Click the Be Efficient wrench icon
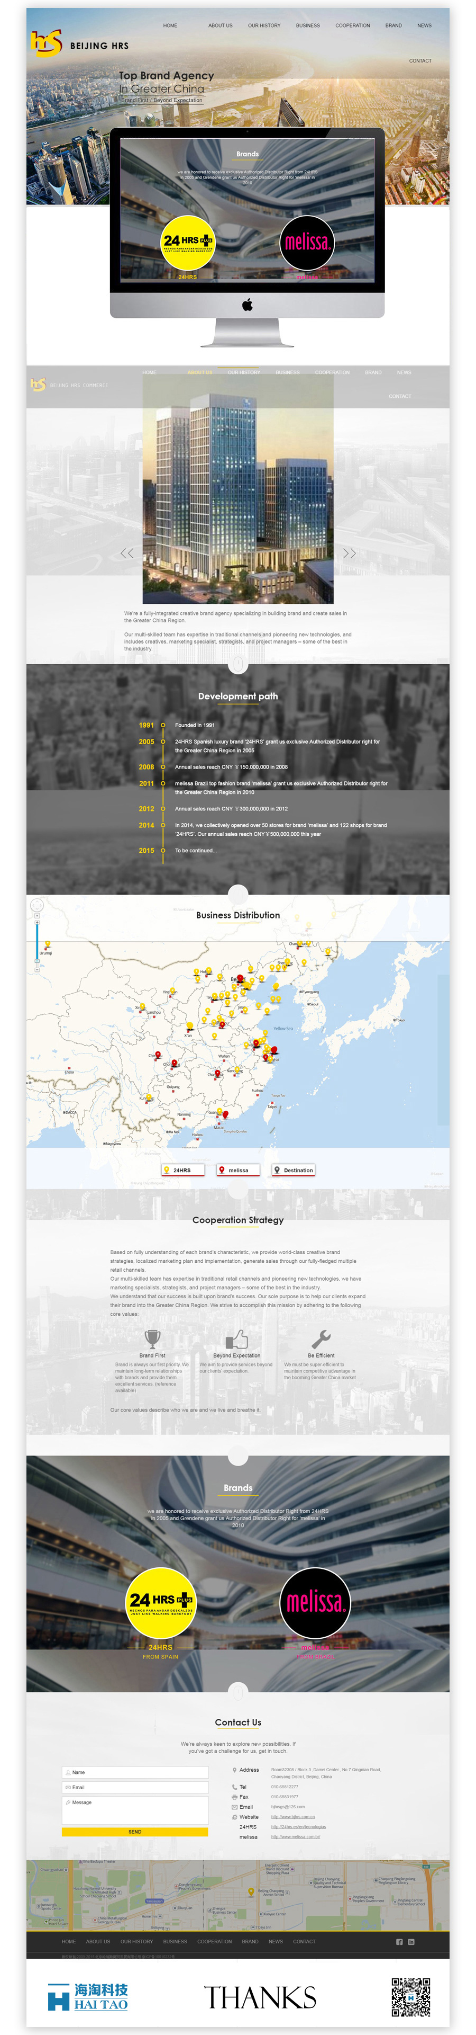This screenshot has height=2035, width=476. [321, 1338]
